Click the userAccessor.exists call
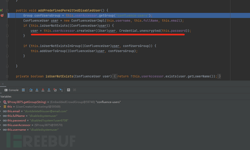The width and height of the screenshot is (250, 150). coord(159,76)
